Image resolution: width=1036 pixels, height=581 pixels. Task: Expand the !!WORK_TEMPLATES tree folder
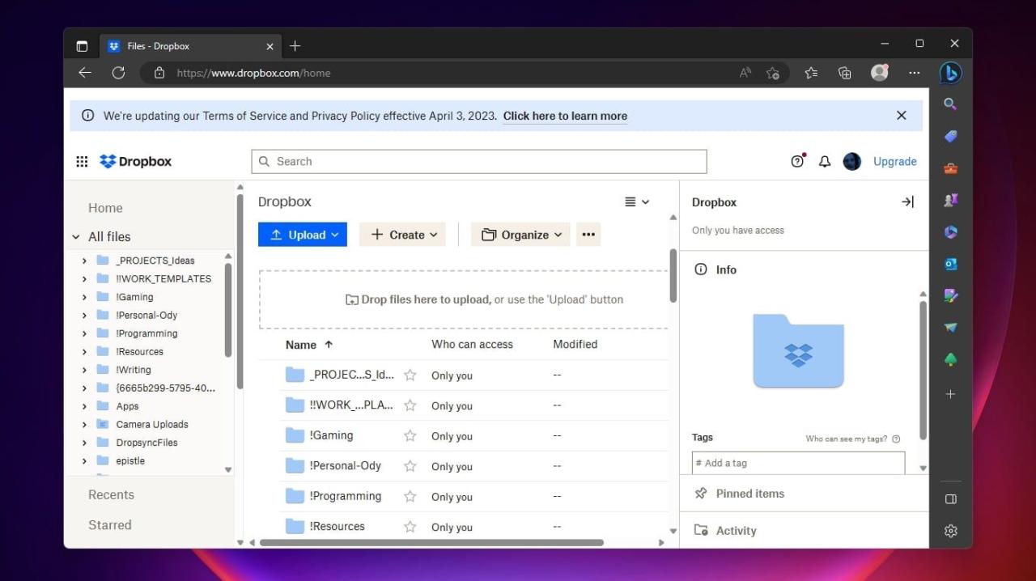(x=84, y=278)
